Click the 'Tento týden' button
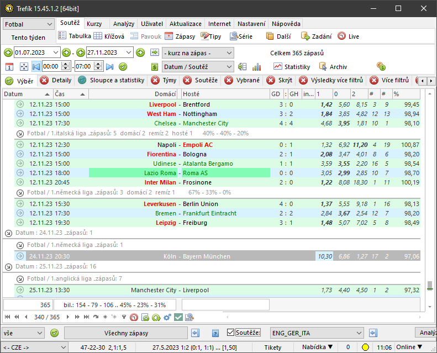Image resolution: width=437 pixels, height=353 pixels. point(28,38)
